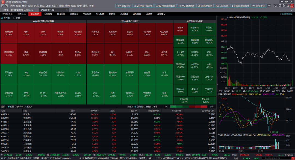Click the red end of the color legend bar
The height and width of the screenshot is (160, 295).
(x=203, y=107)
